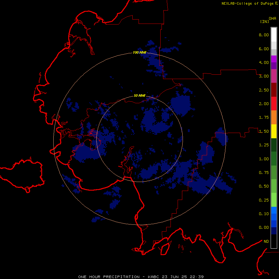
Task: Select the 2.50 legend value
Action: (x=264, y=90)
